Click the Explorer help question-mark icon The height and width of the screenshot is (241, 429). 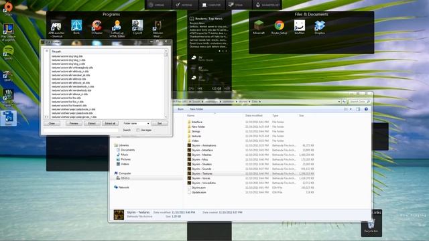(x=366, y=109)
